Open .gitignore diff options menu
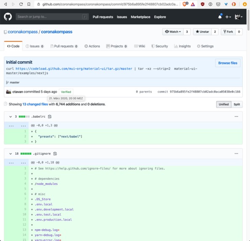The width and height of the screenshot is (250, 241). [236, 154]
